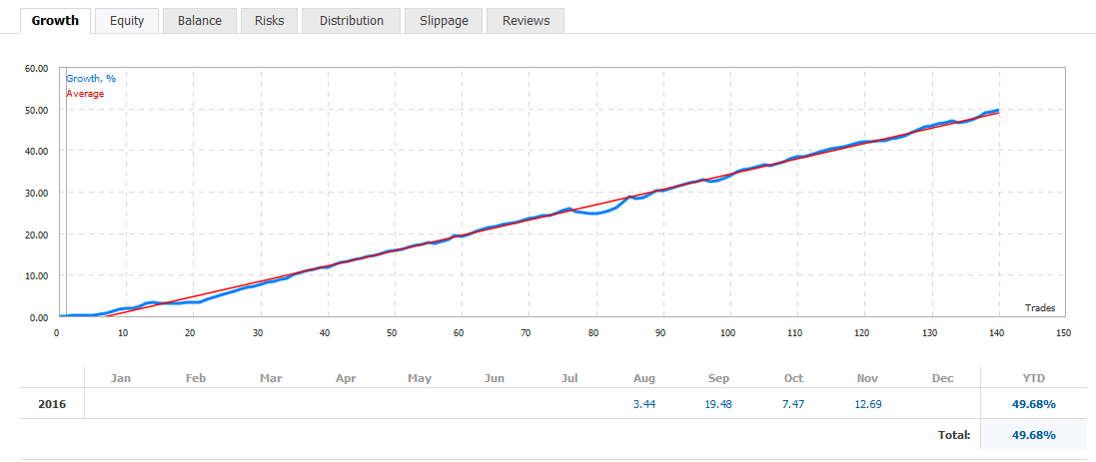Viewport: 1096px width, 462px height.
Task: Click the 2016 YTD value 49.68%
Action: [1034, 404]
